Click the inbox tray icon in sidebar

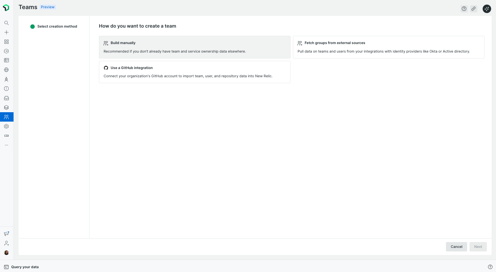click(6, 98)
